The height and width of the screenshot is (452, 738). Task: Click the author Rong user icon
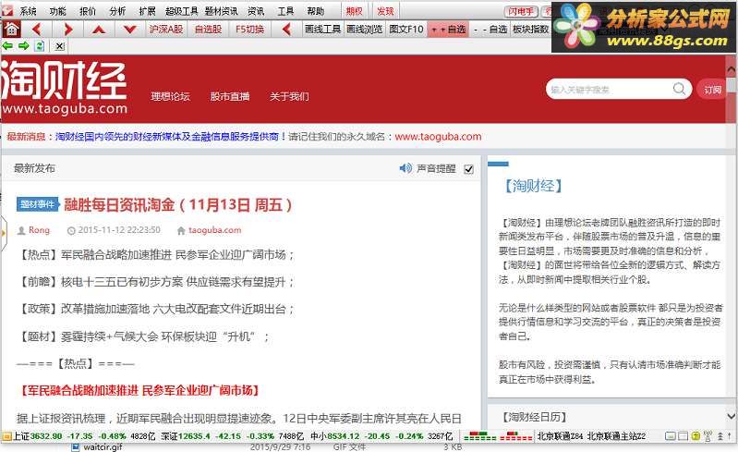pos(21,230)
